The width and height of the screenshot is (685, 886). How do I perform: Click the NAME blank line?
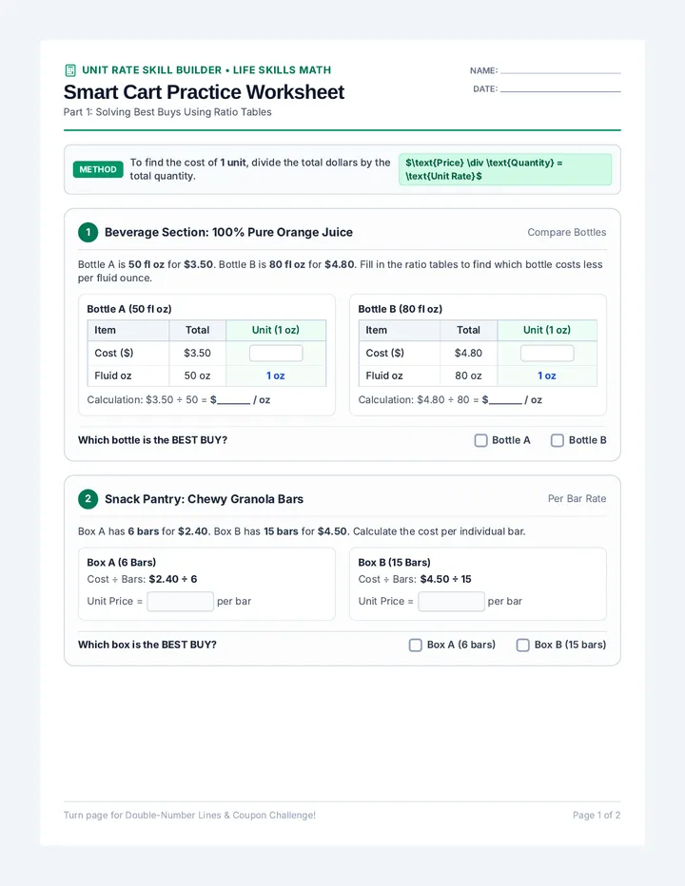[560, 71]
